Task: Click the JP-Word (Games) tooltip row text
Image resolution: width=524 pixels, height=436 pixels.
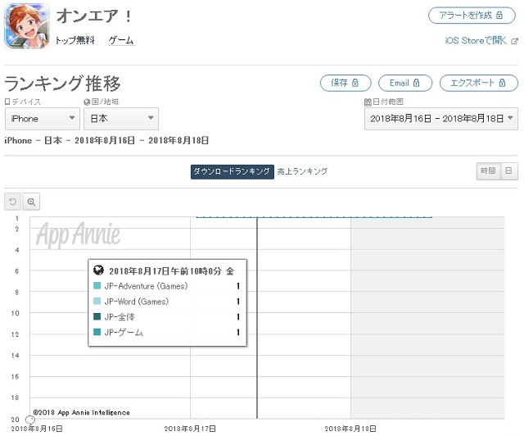Action: point(137,302)
